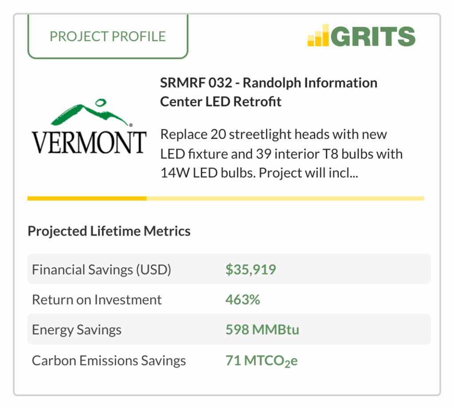Click the 71 MTCO2e emissions value
The image size is (454, 409).
click(x=262, y=361)
